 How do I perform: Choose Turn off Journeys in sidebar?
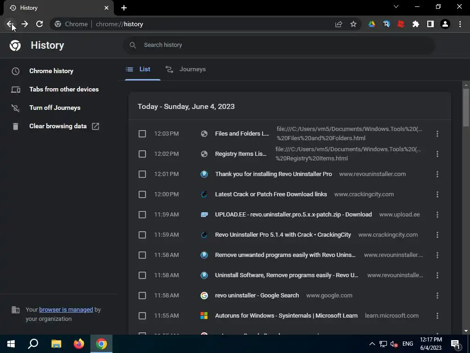(55, 108)
